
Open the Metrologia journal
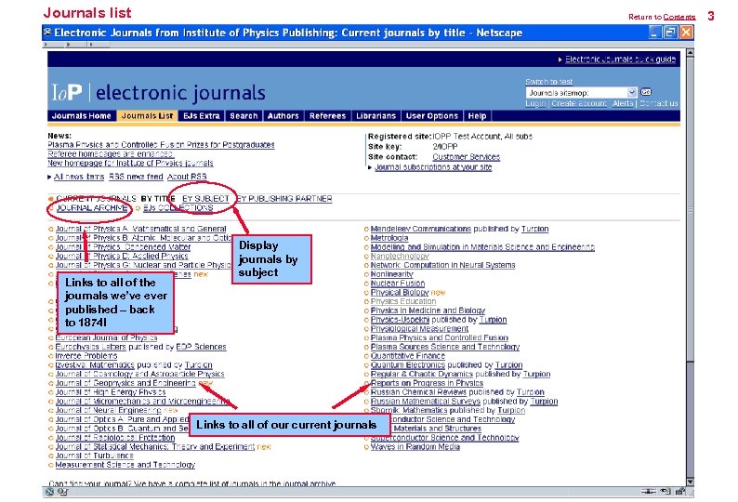point(389,238)
